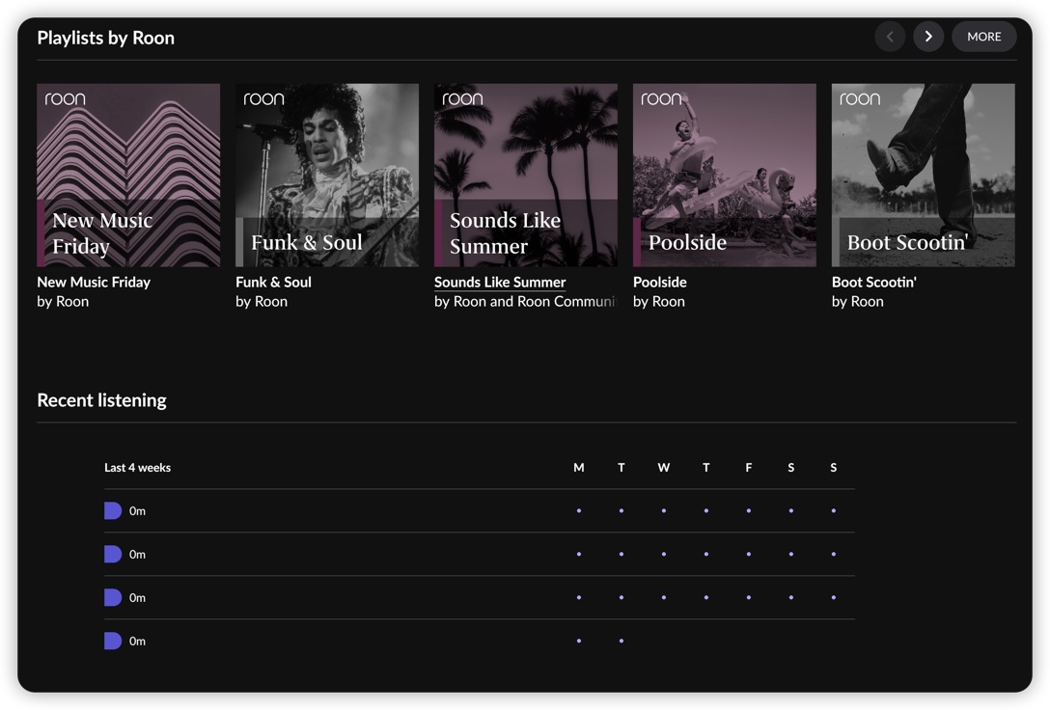Click the W weekday column header
This screenshot has height=710, width=1050.
(664, 467)
